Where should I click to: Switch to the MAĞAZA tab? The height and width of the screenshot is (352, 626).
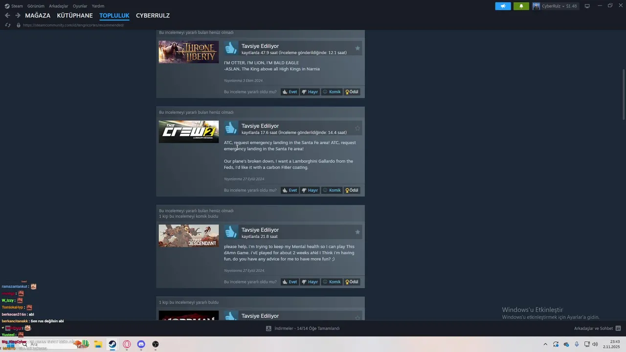(x=38, y=16)
